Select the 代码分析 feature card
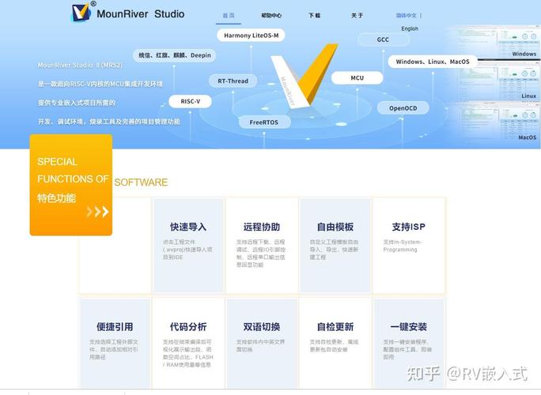Image resolution: width=541 pixels, height=395 pixels. (188, 344)
